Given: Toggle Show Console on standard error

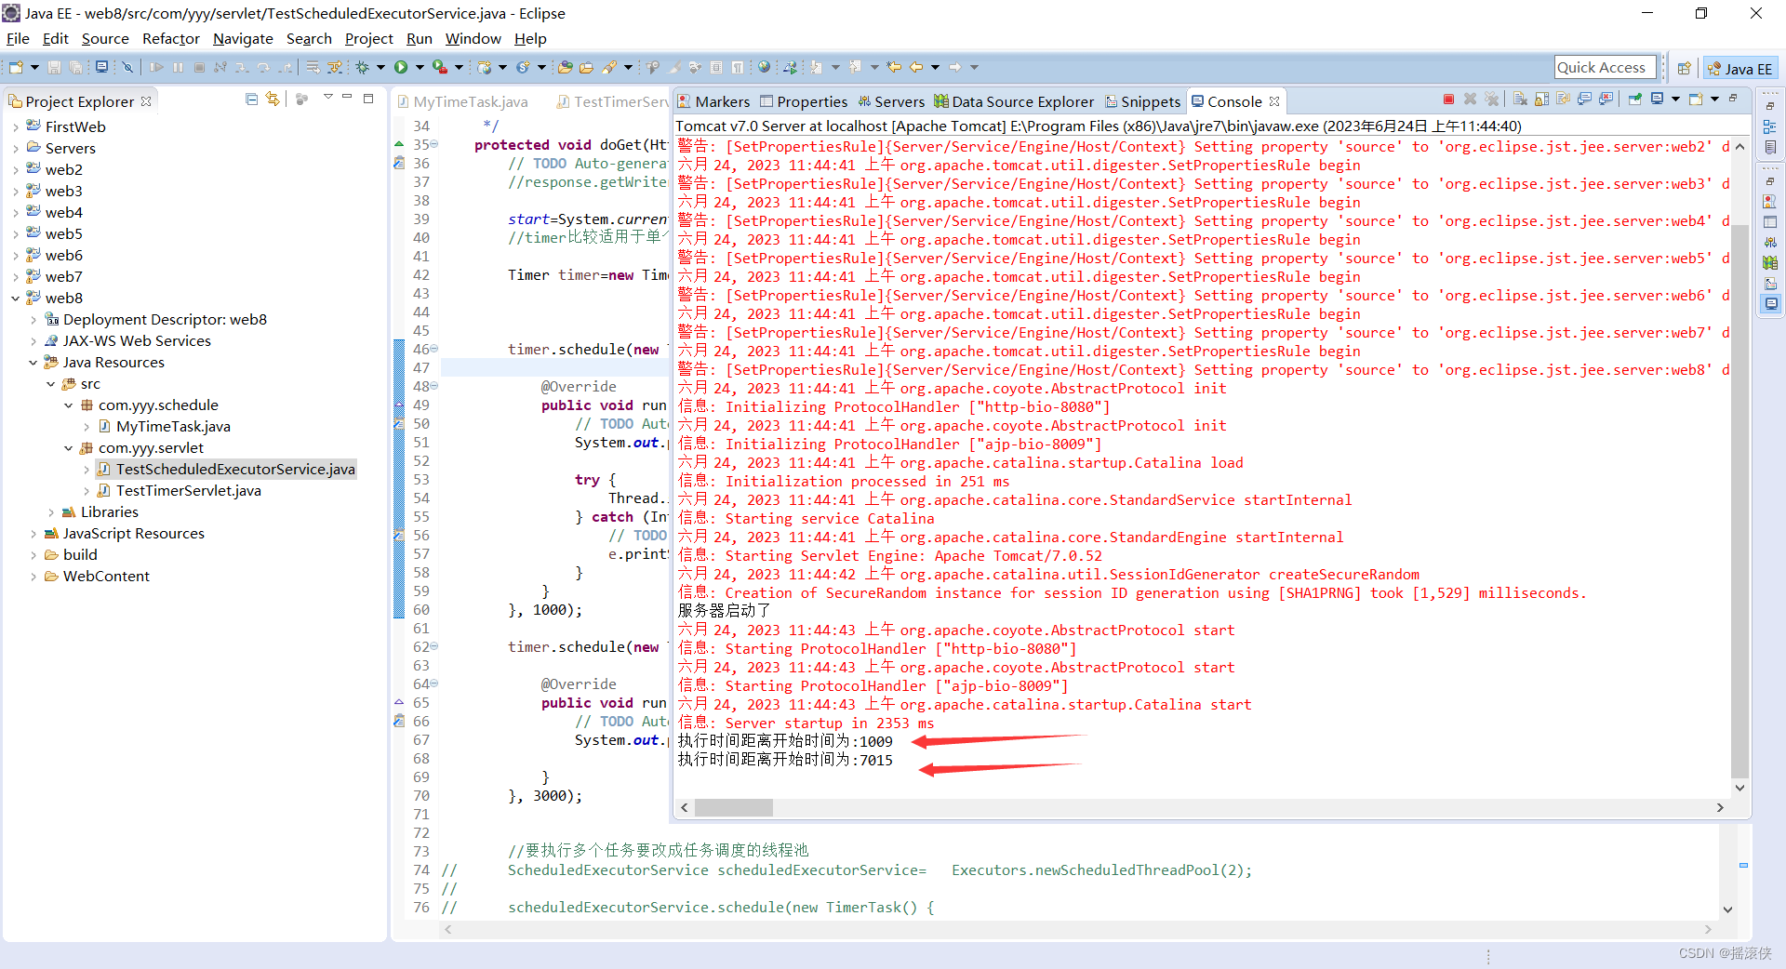Looking at the screenshot, I should pyautogui.click(x=1606, y=100).
